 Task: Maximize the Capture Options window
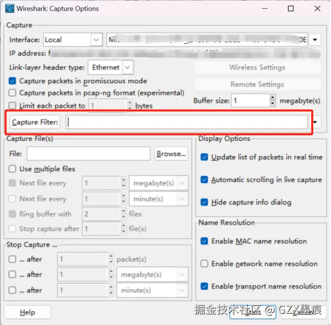click(x=291, y=9)
